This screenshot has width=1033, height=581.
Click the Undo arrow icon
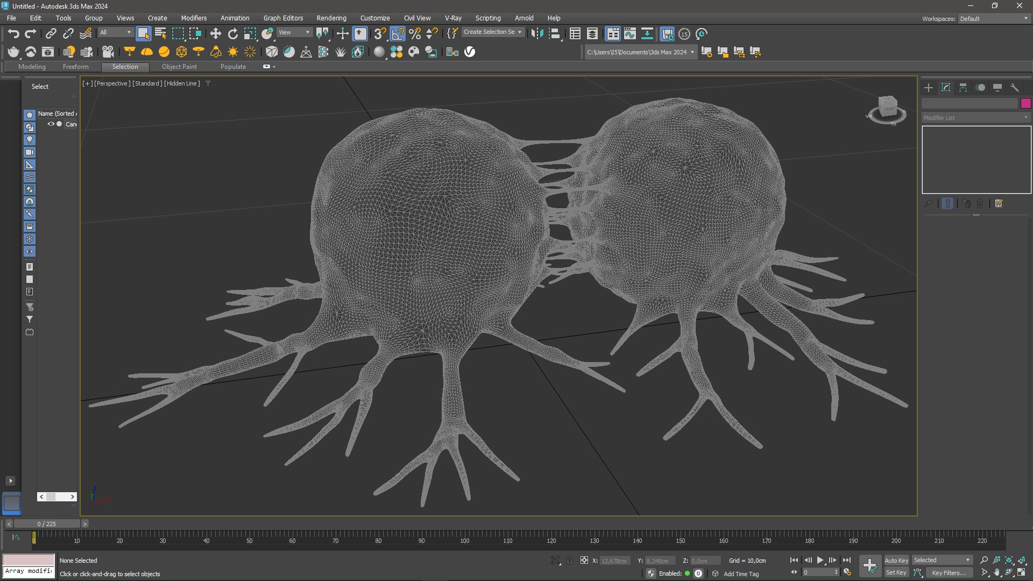(13, 34)
